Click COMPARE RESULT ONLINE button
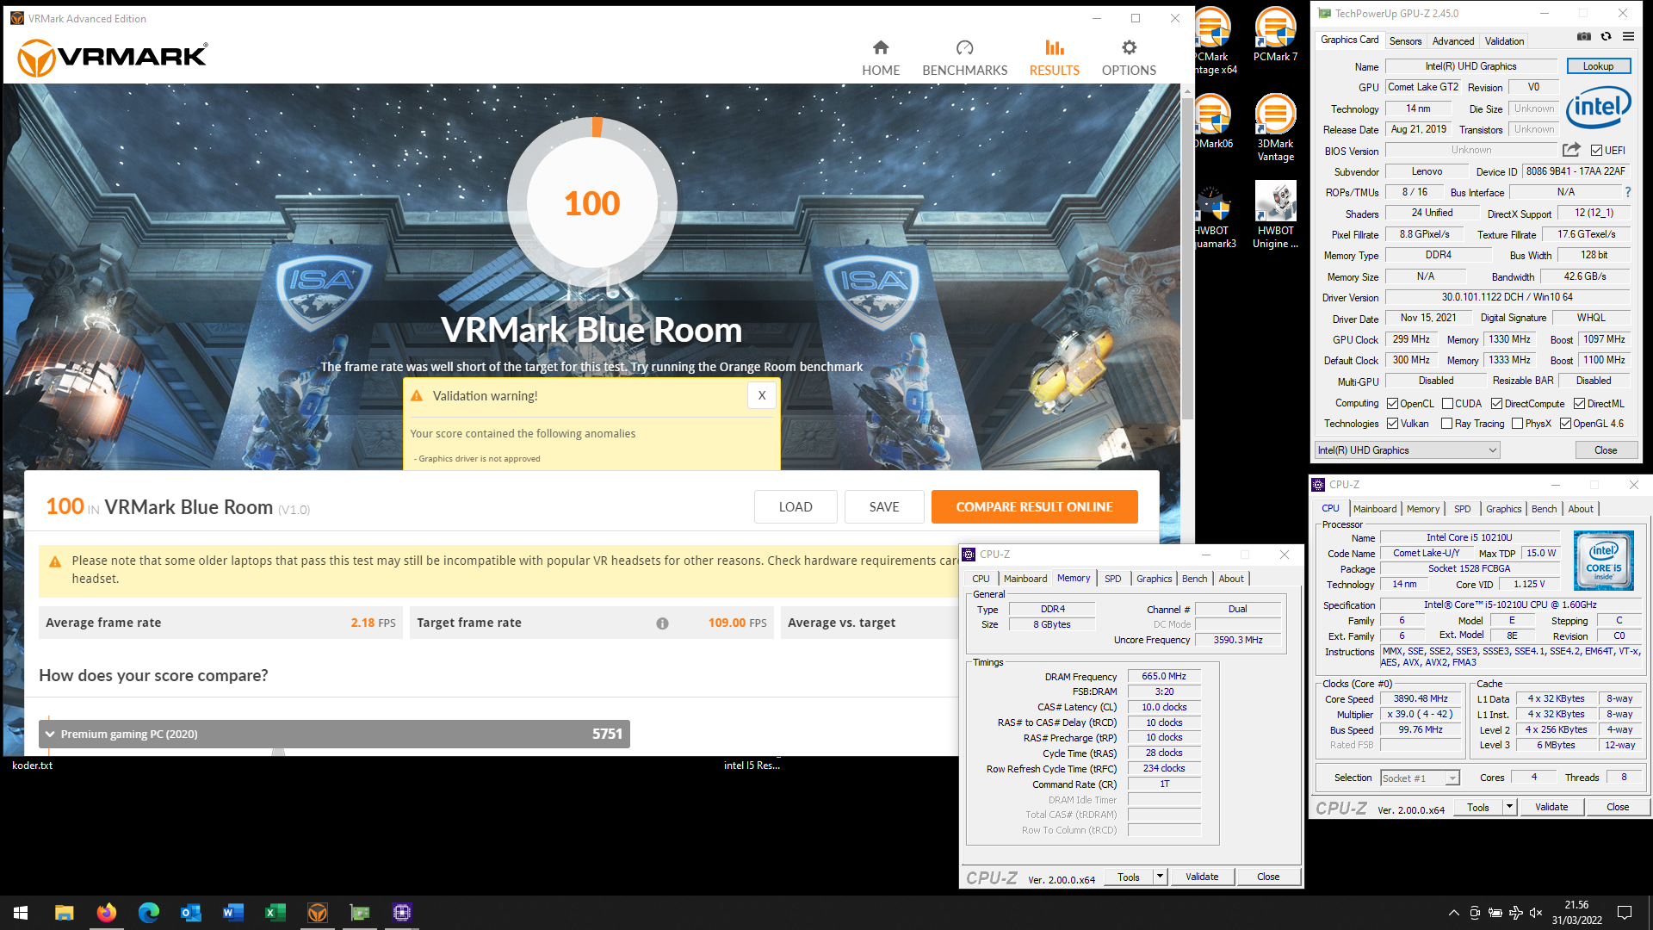Screen dimensions: 1653x930 (1034, 507)
